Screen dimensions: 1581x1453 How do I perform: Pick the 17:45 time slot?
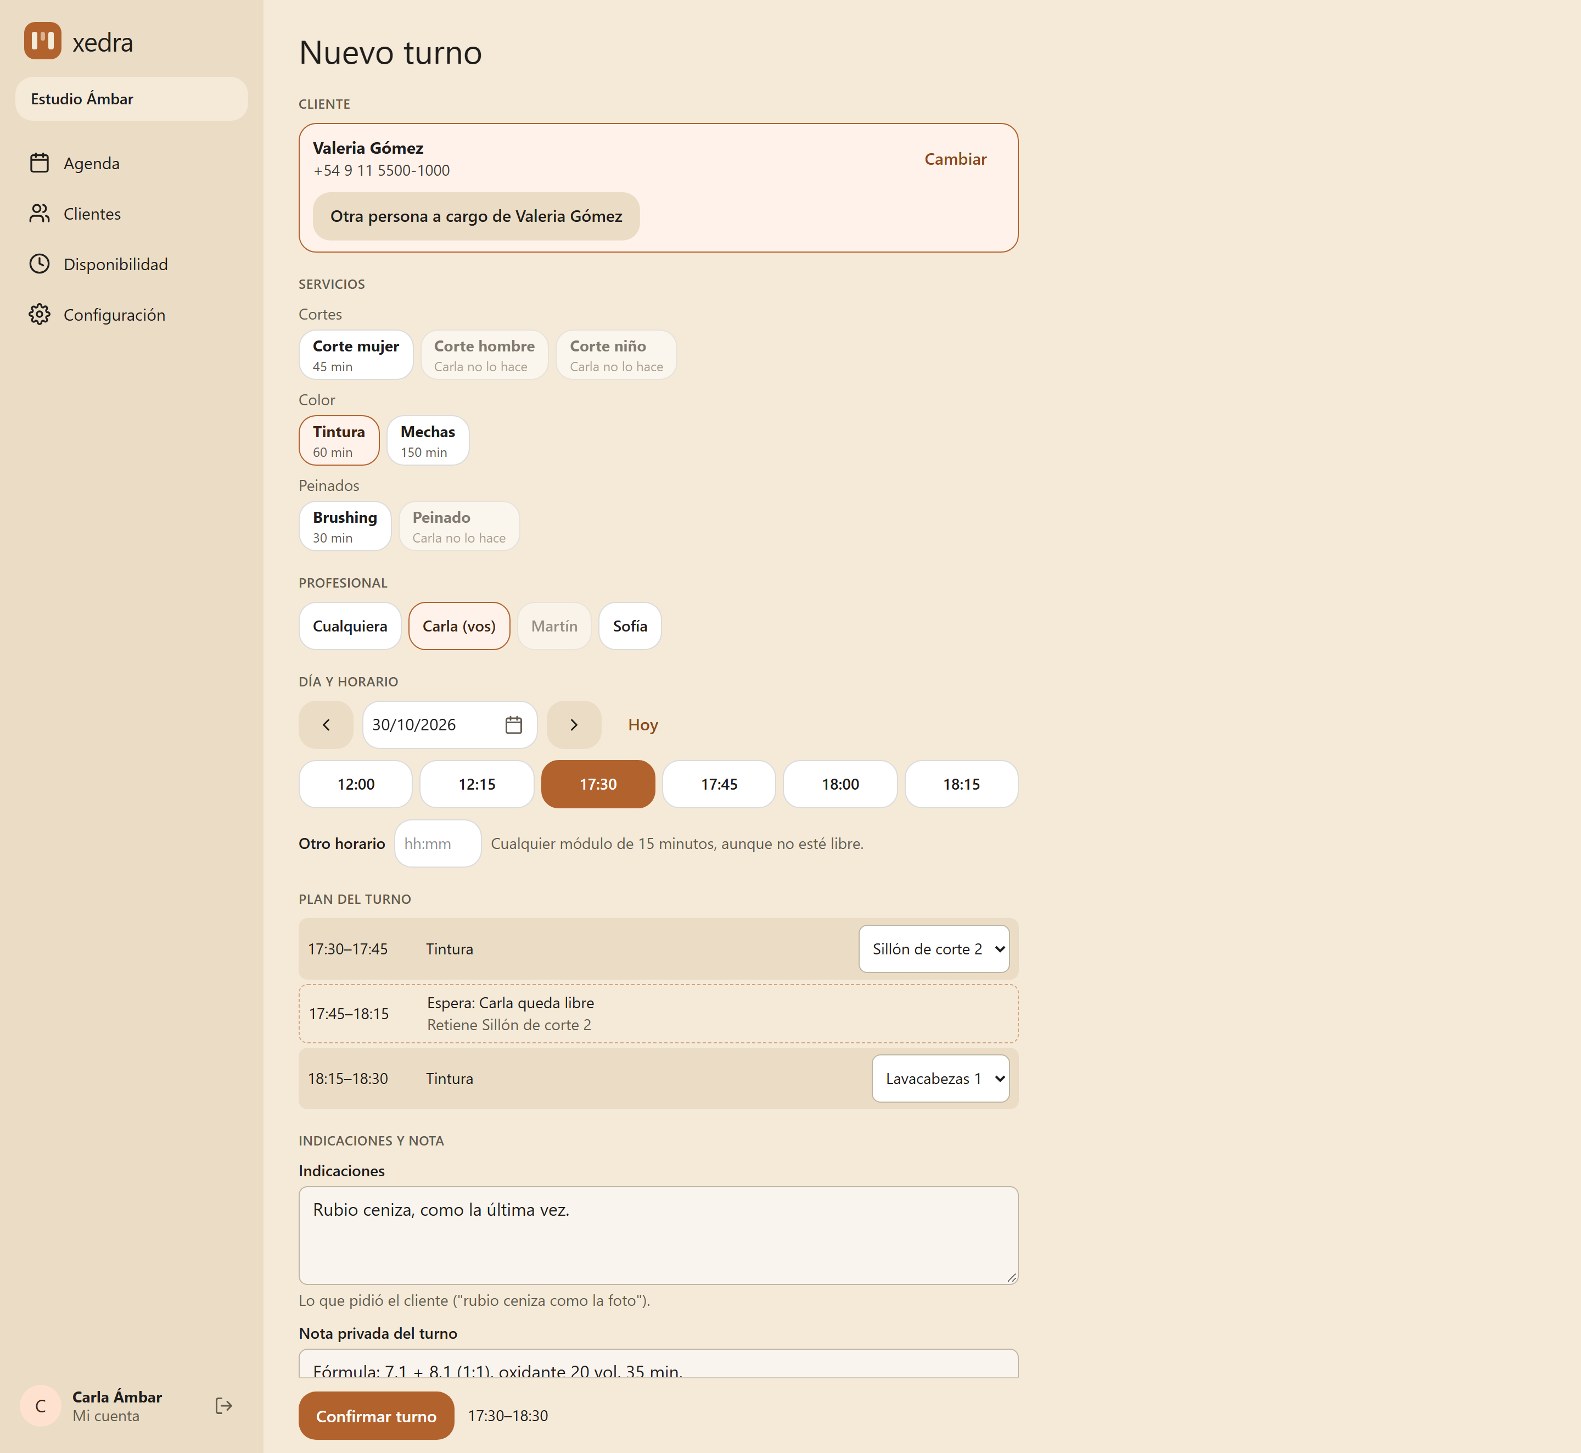(719, 784)
